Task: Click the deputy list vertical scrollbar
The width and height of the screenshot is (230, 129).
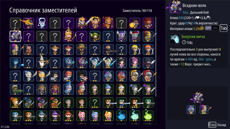Action: [x=156, y=57]
